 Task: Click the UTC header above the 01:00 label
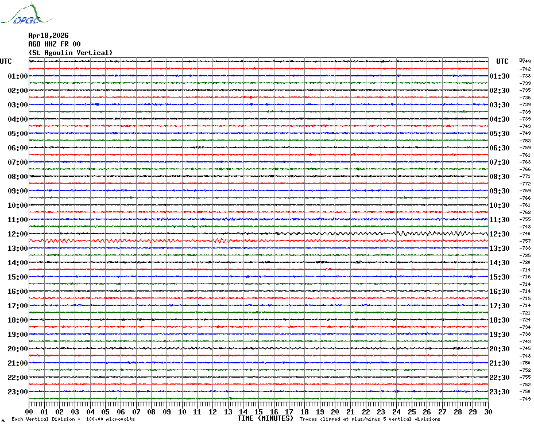pos(6,61)
